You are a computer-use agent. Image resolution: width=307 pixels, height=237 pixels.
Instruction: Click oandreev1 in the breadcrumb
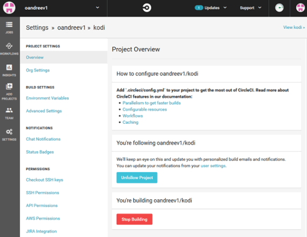click(72, 27)
